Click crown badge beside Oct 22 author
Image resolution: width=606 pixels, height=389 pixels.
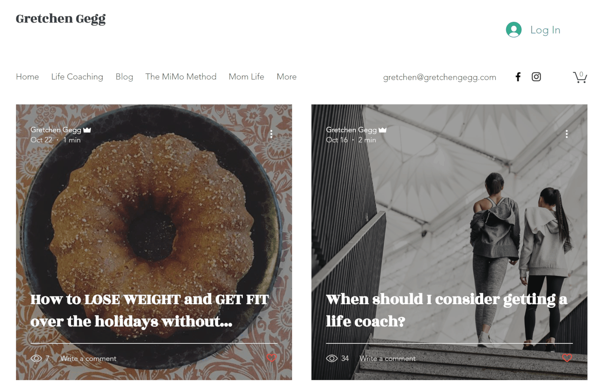click(x=87, y=130)
